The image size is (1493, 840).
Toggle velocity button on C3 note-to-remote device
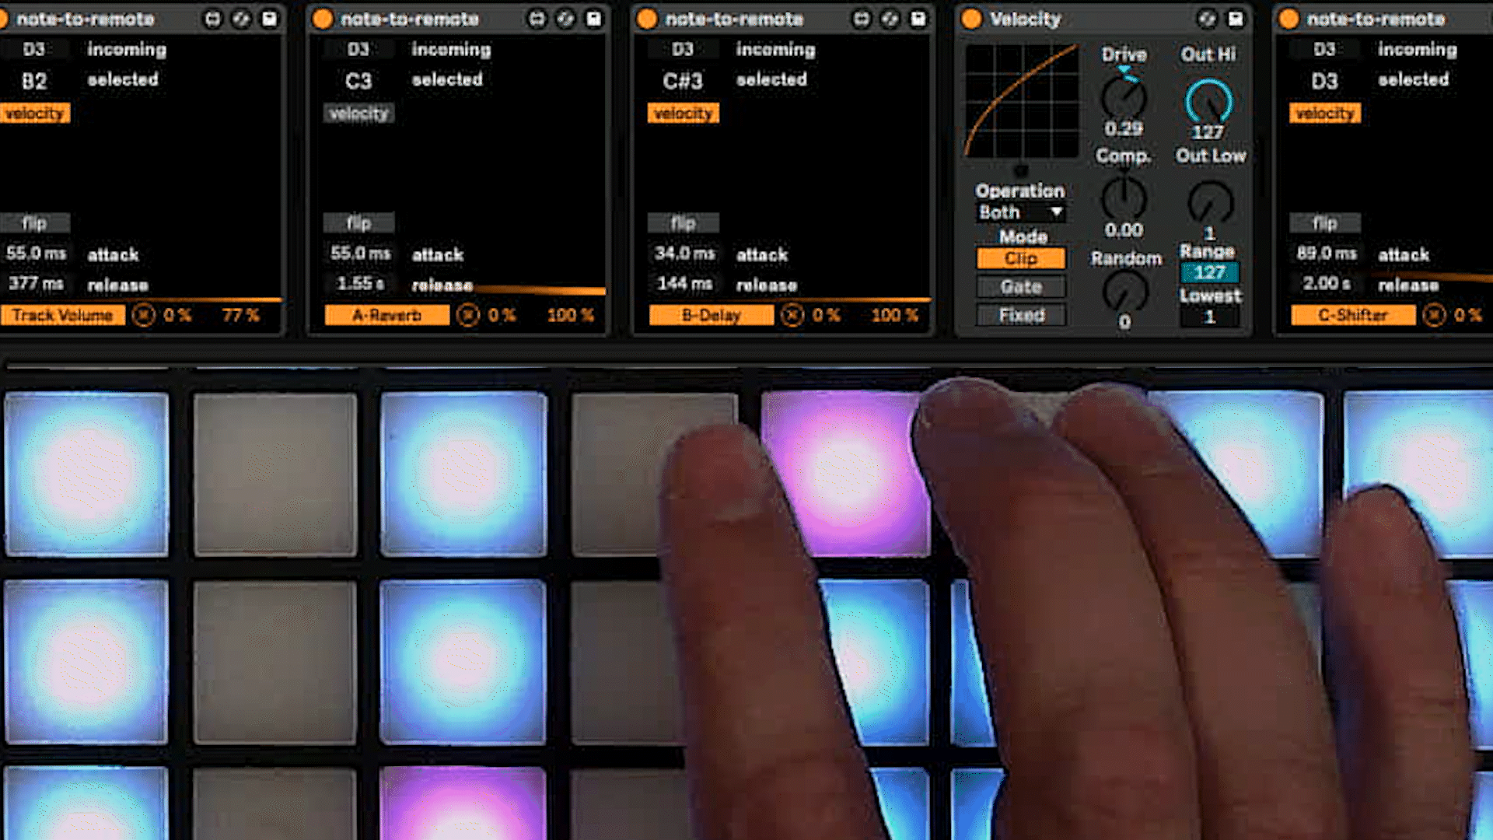358,114
